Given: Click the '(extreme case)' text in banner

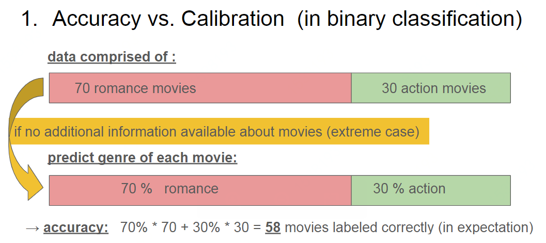Looking at the screenshot, I should click(x=372, y=131).
